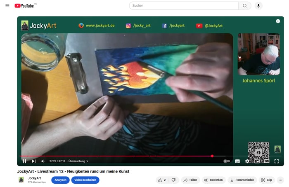Screen dimensions: 289x187
Task: Click the Video bearbeiten button
Action: (x=85, y=180)
